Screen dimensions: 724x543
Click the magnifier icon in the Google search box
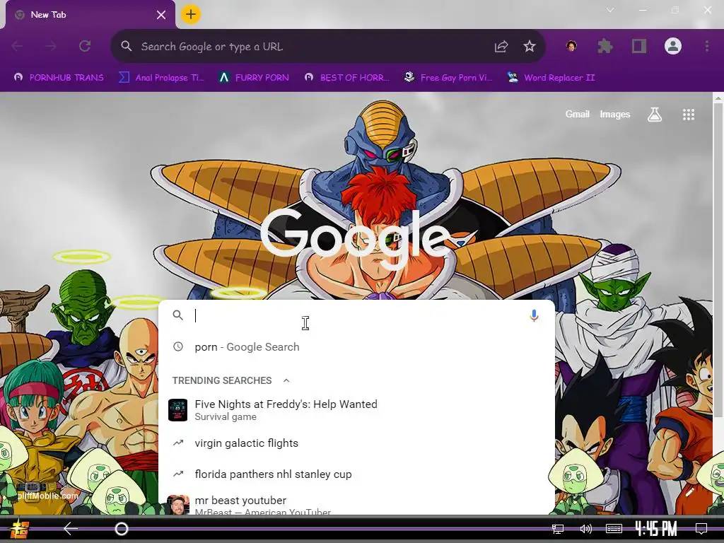point(177,315)
